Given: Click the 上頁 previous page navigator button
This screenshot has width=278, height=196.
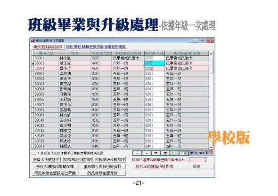Looking at the screenshot, I should (x=174, y=153).
